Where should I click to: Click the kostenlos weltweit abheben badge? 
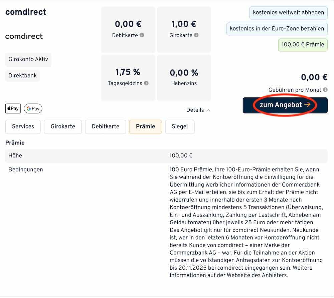[288, 13]
